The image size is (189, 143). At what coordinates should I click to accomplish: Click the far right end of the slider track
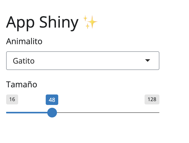point(159,112)
